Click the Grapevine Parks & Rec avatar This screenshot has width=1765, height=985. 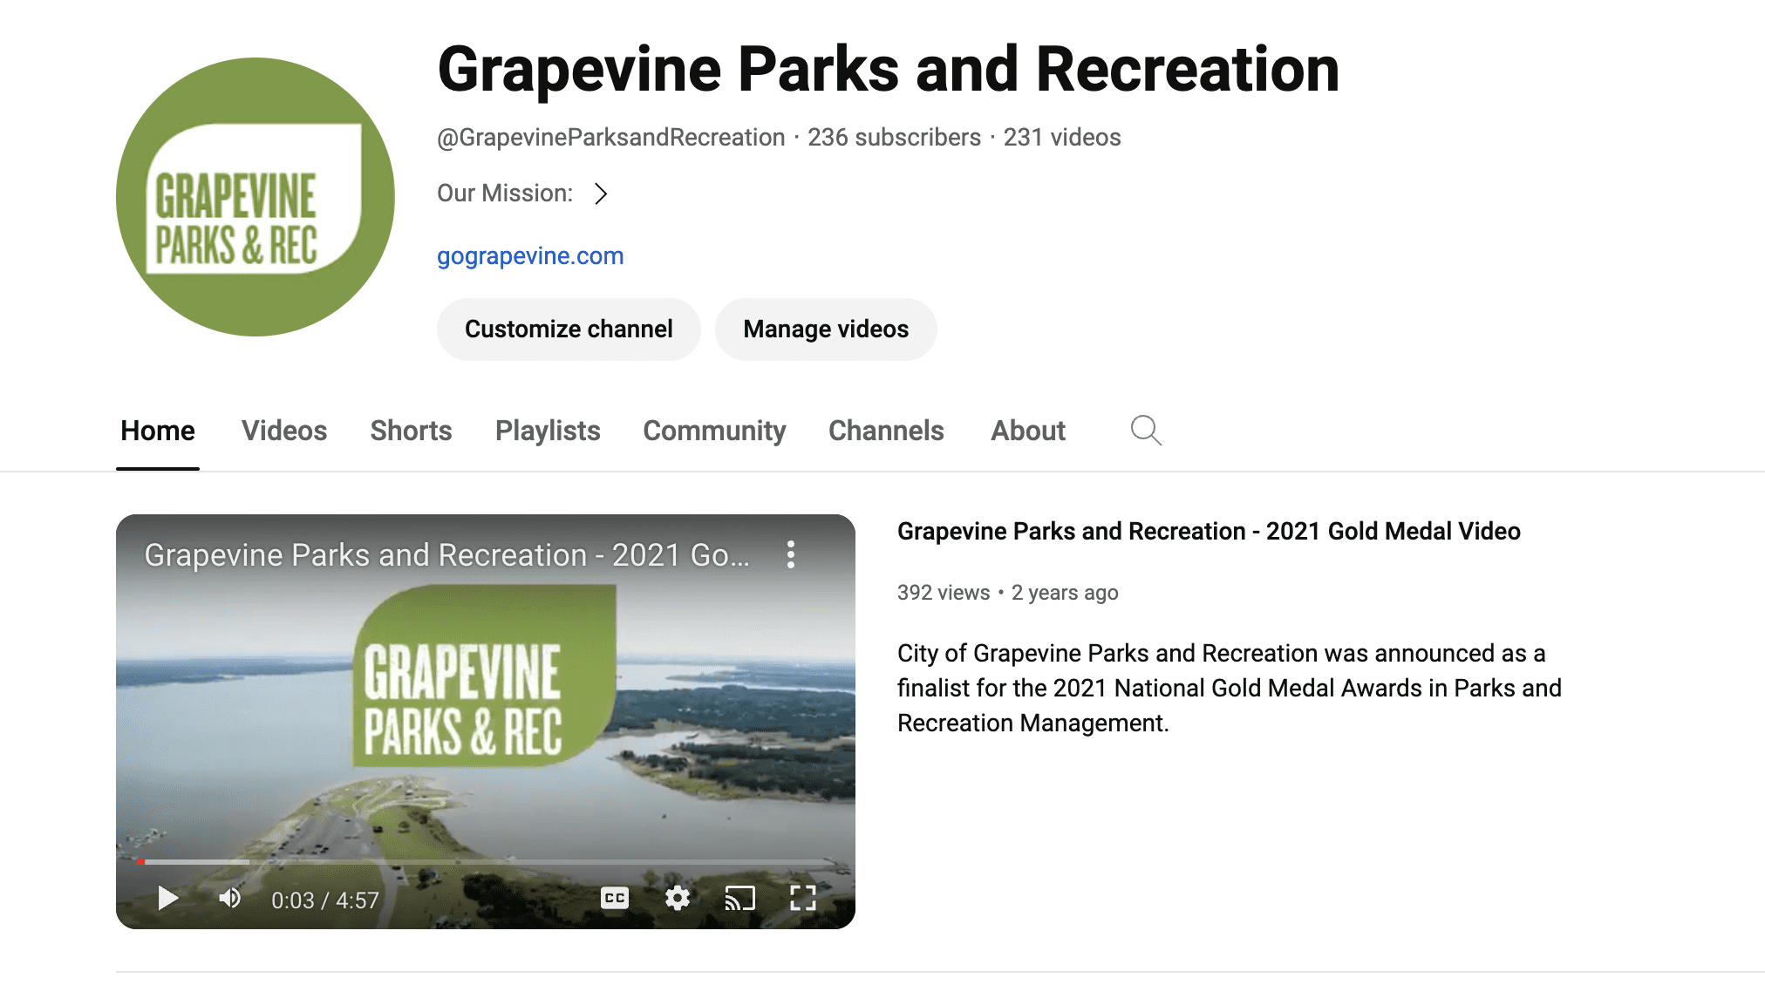click(256, 197)
